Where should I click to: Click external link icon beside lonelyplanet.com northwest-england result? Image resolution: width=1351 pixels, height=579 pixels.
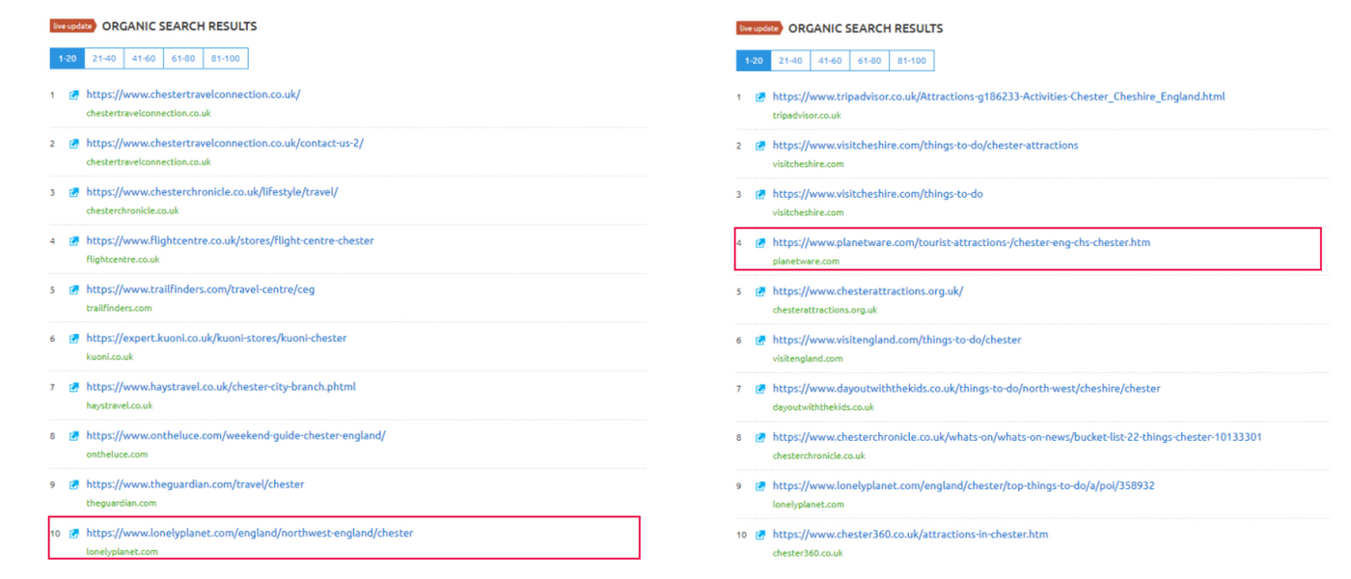coord(73,534)
